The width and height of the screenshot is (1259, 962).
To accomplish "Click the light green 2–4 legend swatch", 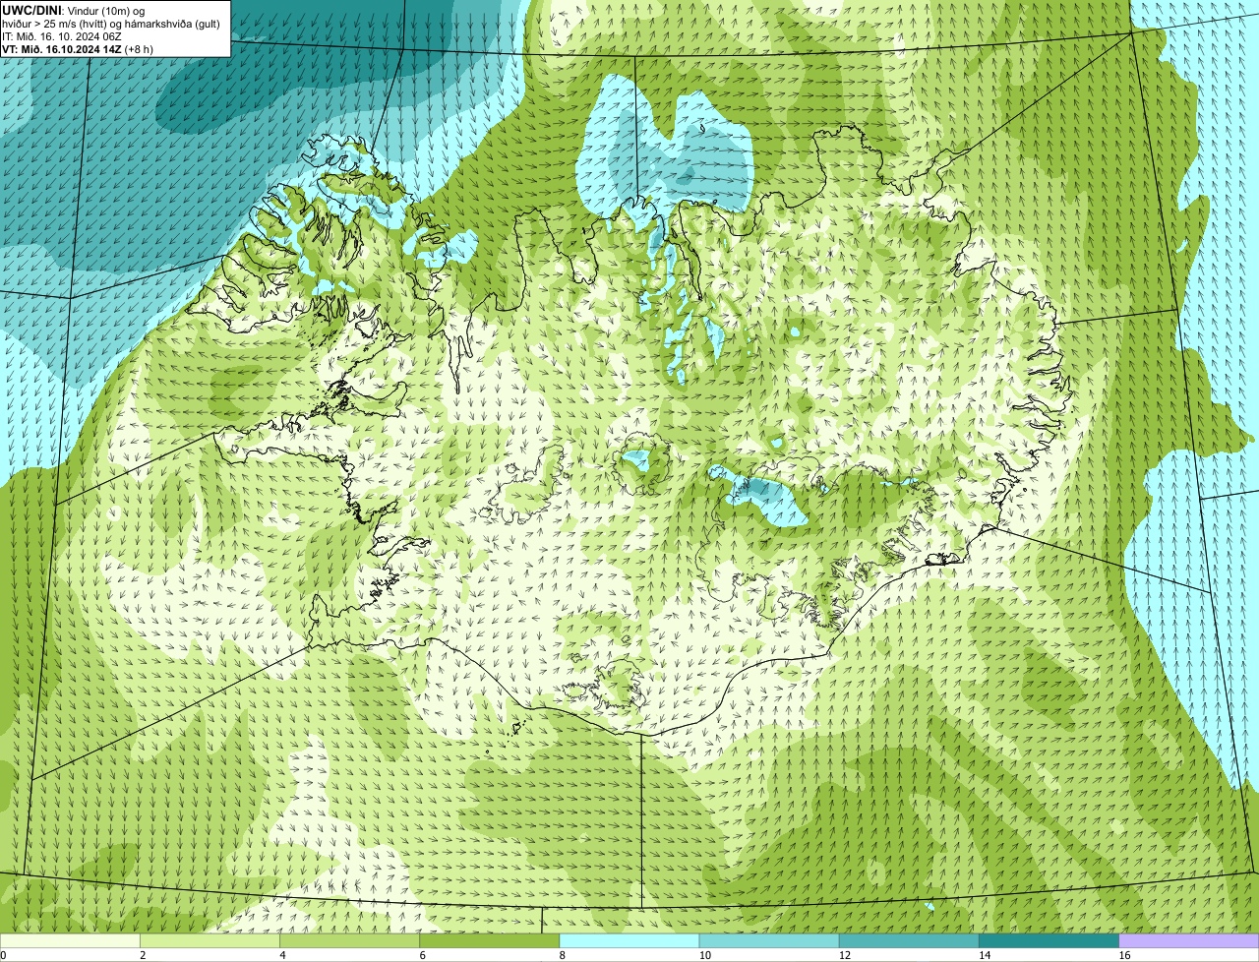I will pyautogui.click(x=210, y=940).
